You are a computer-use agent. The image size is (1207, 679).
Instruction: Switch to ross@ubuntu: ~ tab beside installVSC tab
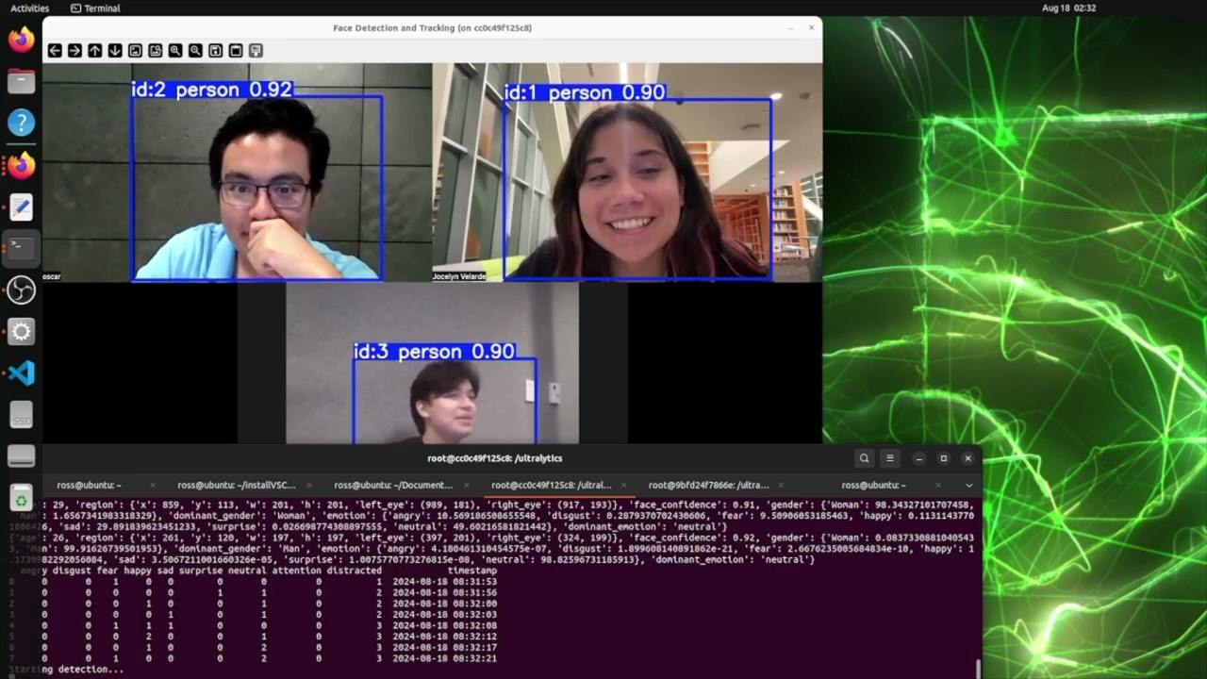pyautogui.click(x=89, y=485)
